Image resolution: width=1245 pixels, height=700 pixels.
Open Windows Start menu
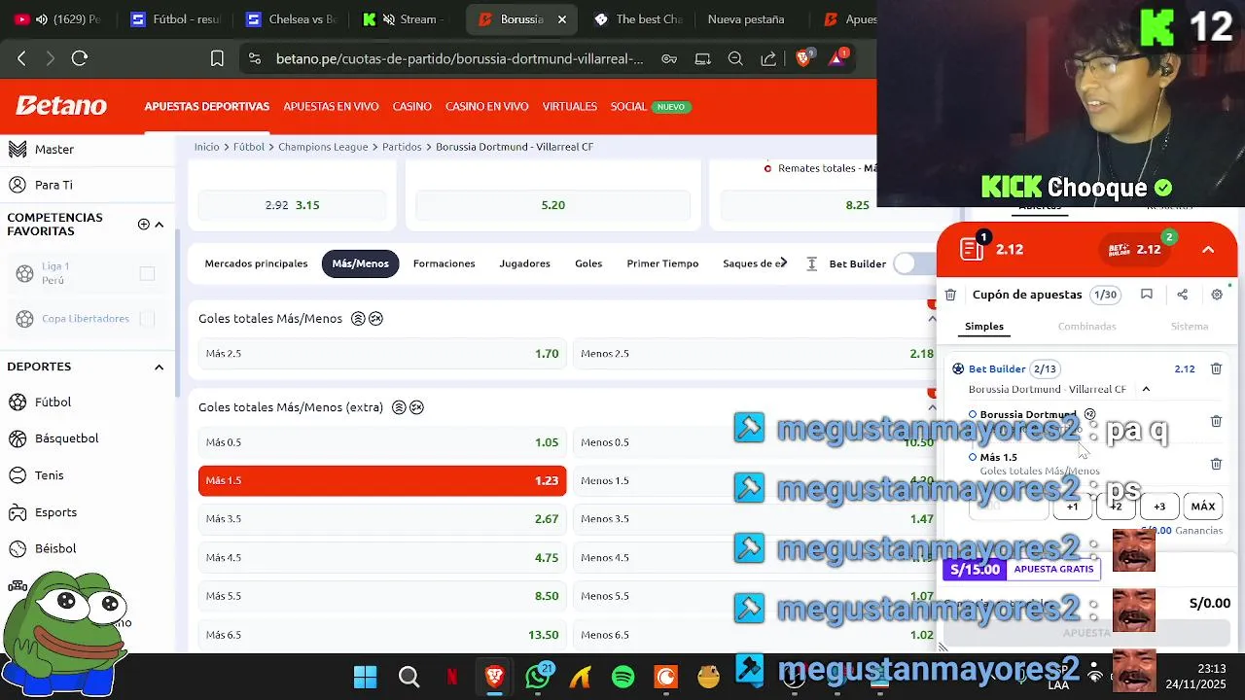pos(366,677)
